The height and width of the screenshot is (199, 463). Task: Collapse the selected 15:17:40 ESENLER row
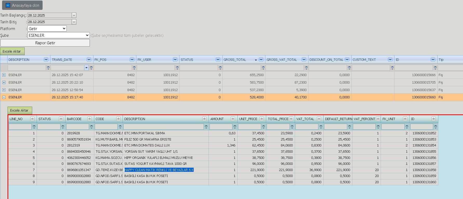(x=4, y=97)
